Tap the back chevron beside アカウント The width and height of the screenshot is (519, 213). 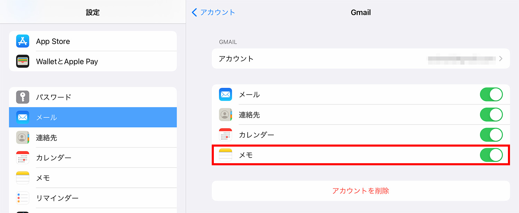pos(194,12)
